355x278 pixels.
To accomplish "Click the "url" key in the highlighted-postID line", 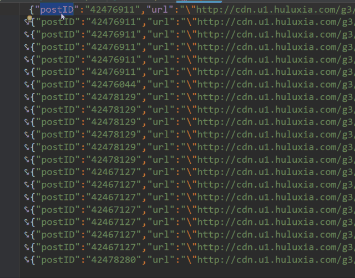I will click(160, 9).
